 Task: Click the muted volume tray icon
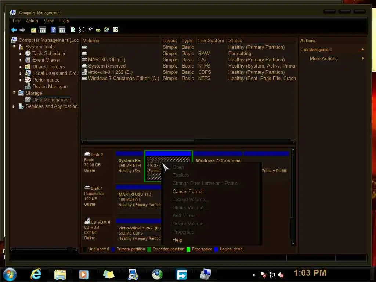[x=281, y=275]
